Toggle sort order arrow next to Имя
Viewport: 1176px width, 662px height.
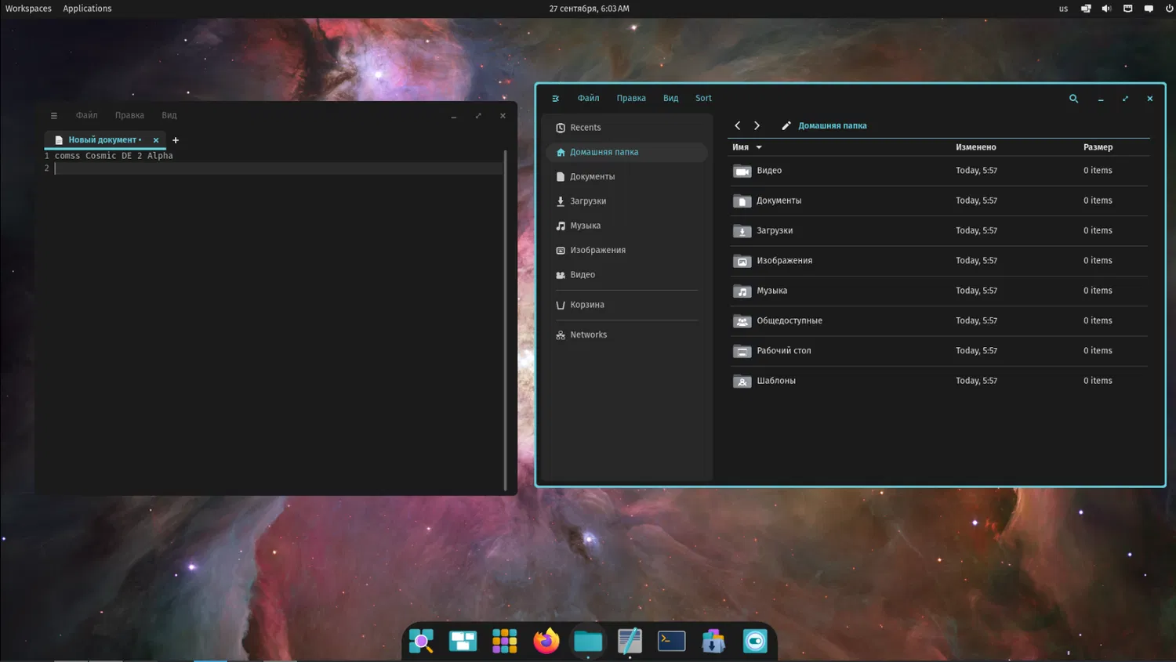[x=759, y=147]
